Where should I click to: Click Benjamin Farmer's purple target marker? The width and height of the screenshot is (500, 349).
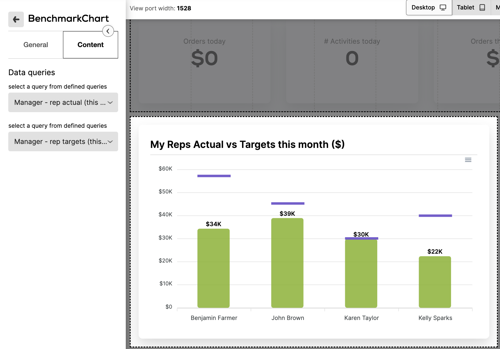coord(214,176)
